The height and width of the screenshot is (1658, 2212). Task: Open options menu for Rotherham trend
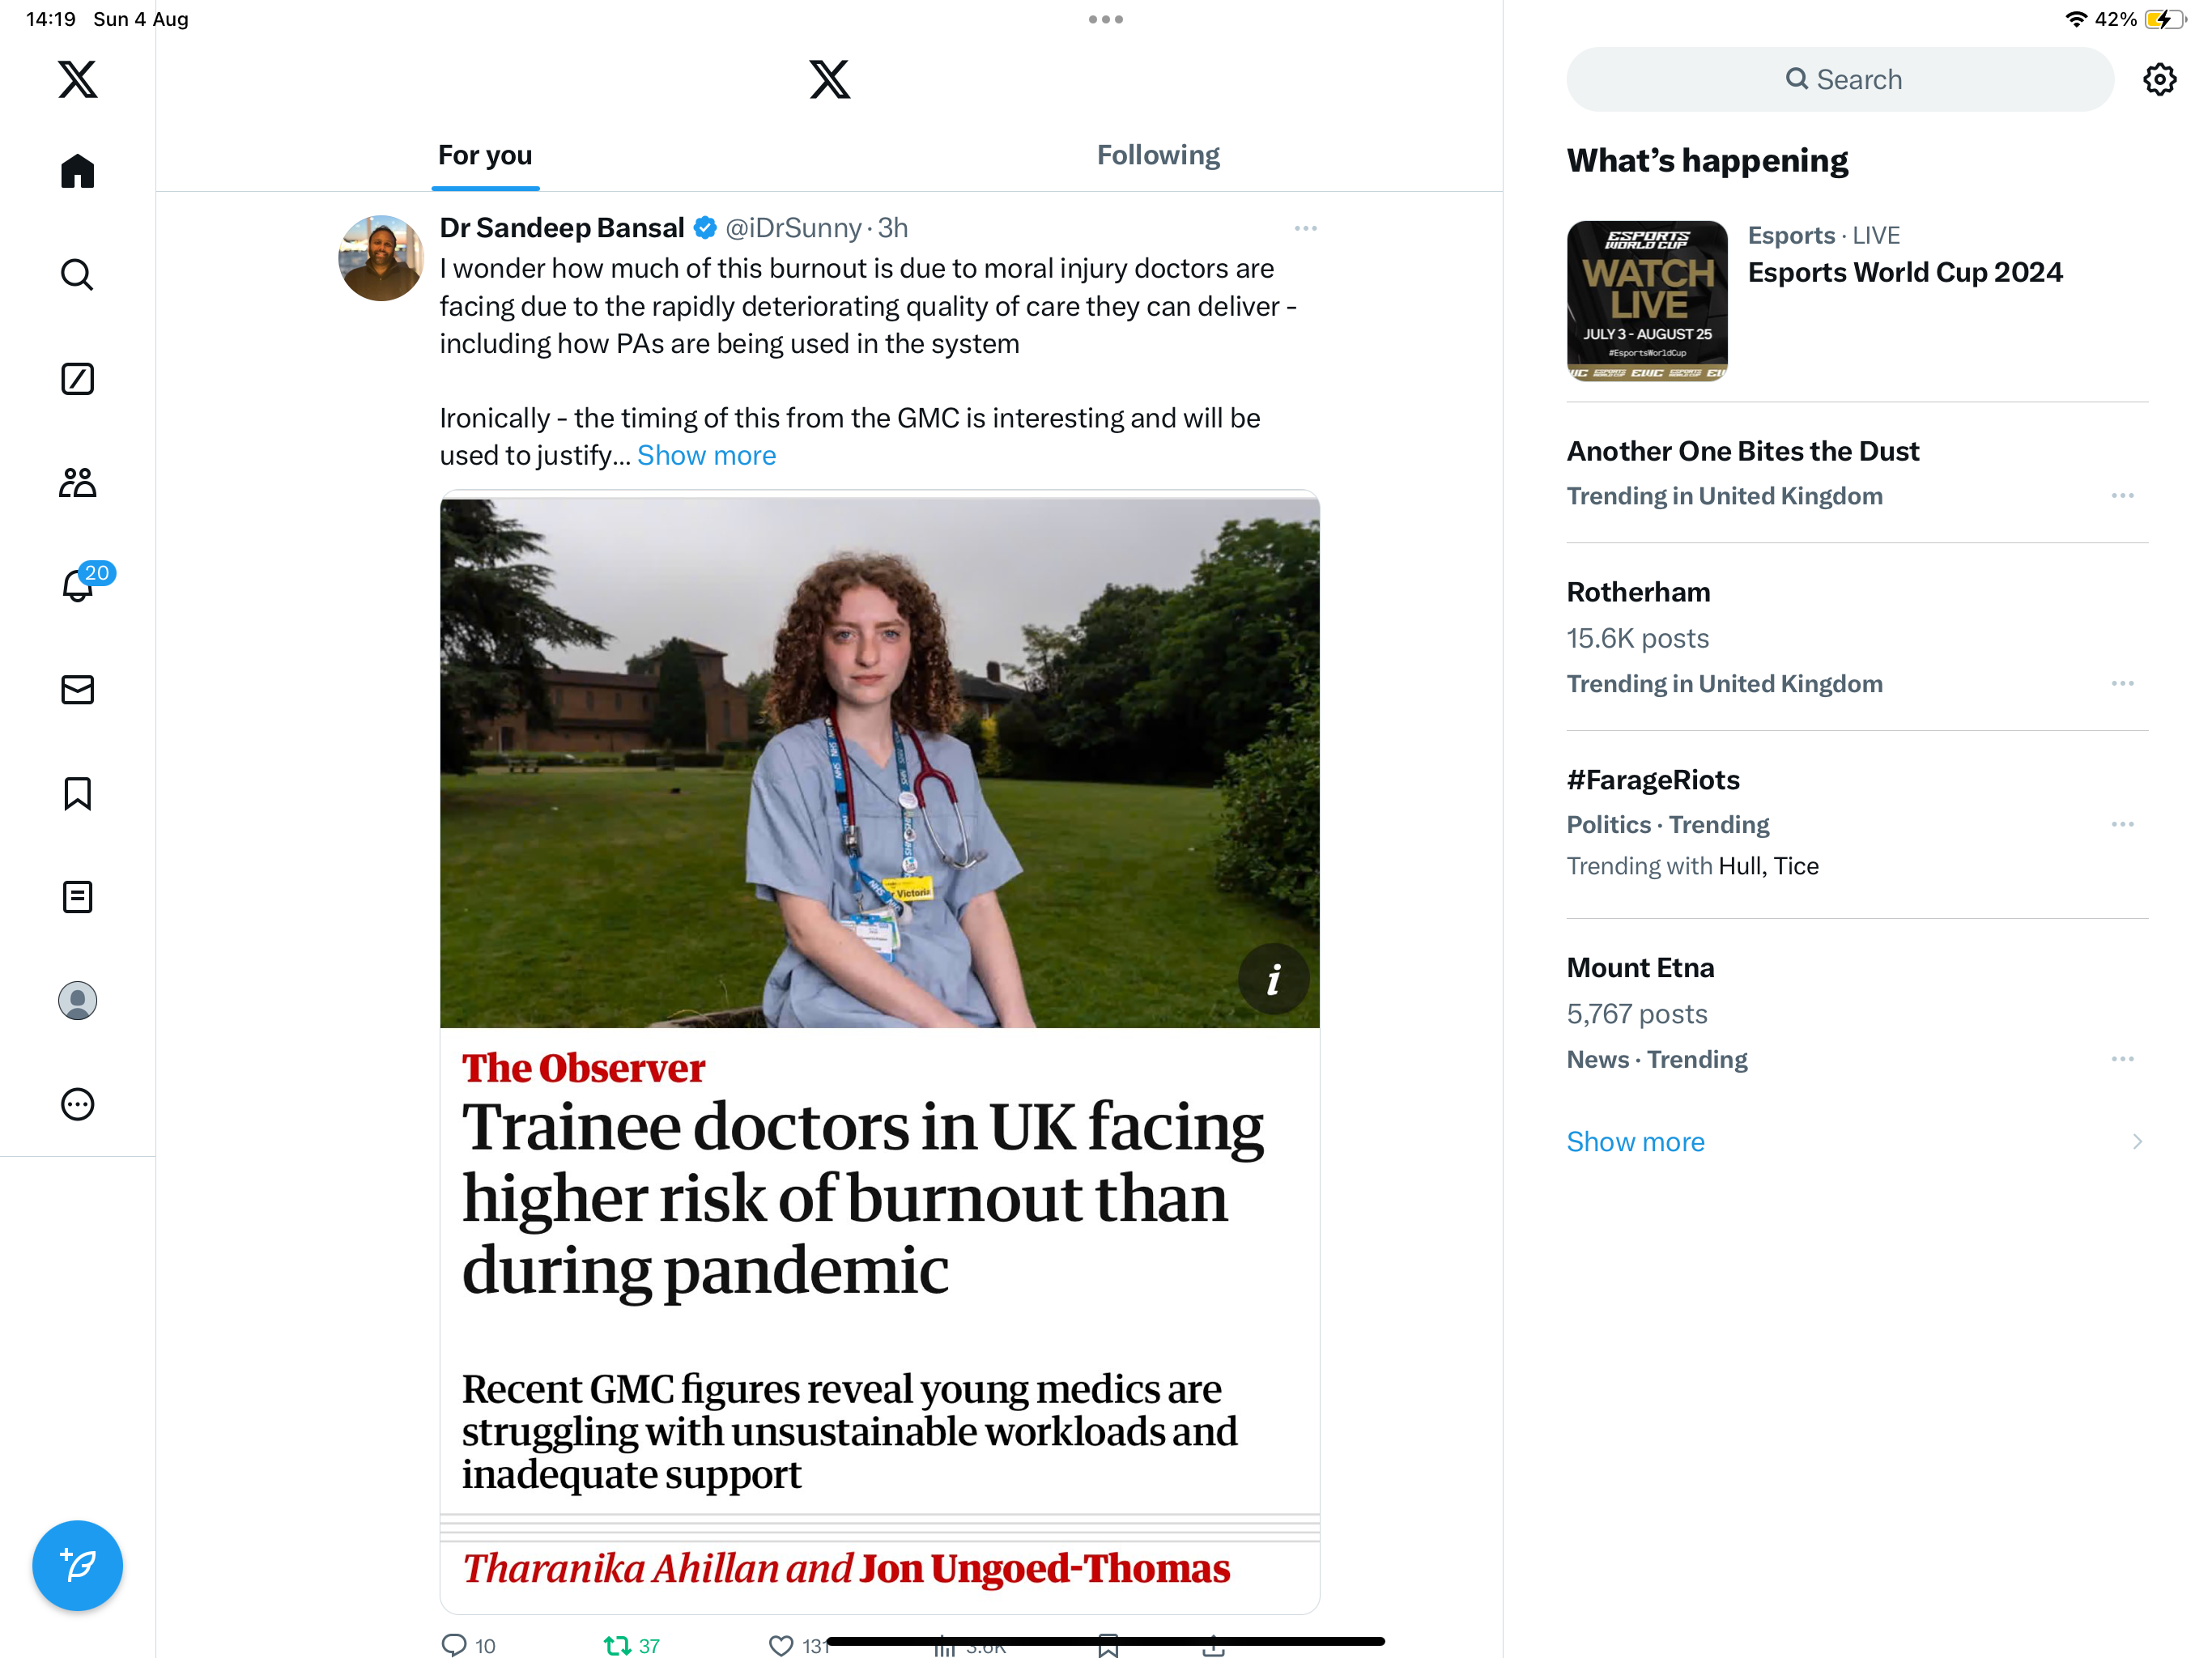pos(2122,684)
